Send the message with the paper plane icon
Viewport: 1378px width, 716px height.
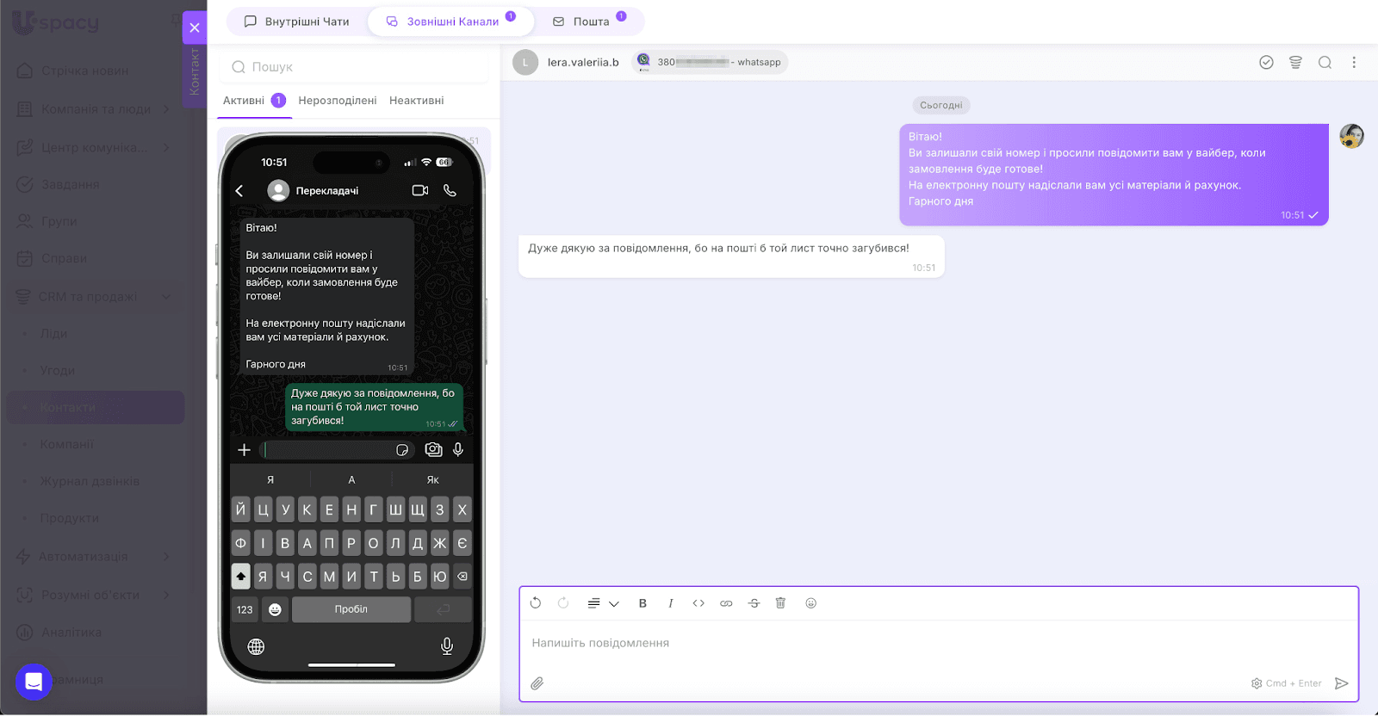pos(1341,683)
